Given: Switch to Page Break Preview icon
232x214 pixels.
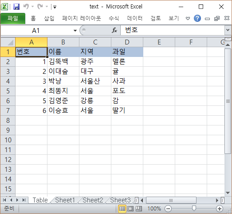Looking at the screenshot, I should pyautogui.click(x=139, y=209).
